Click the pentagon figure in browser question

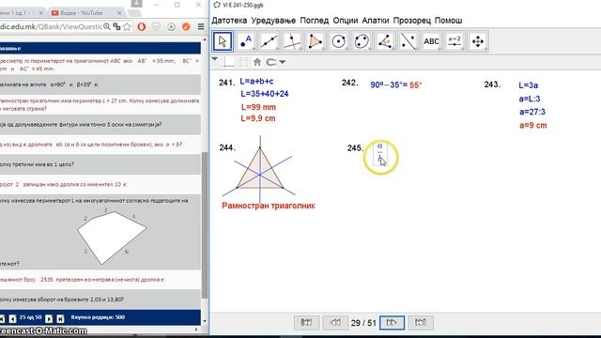click(x=112, y=238)
